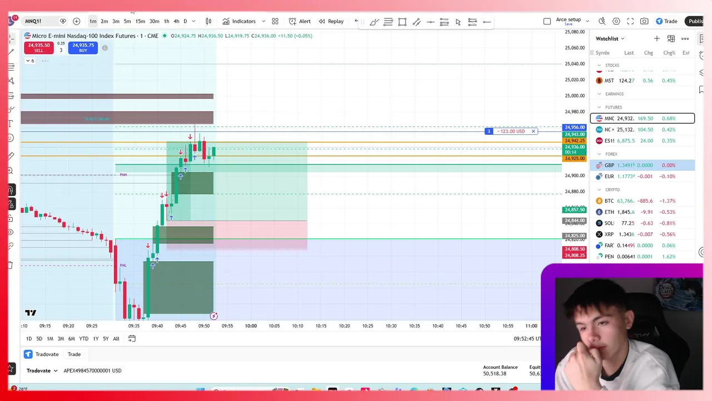Select the rectangle tool in favorites toolbar
The height and width of the screenshot is (401, 712).
click(402, 22)
